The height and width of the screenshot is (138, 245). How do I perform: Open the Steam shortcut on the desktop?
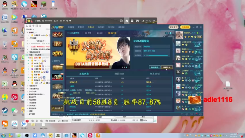5,111
